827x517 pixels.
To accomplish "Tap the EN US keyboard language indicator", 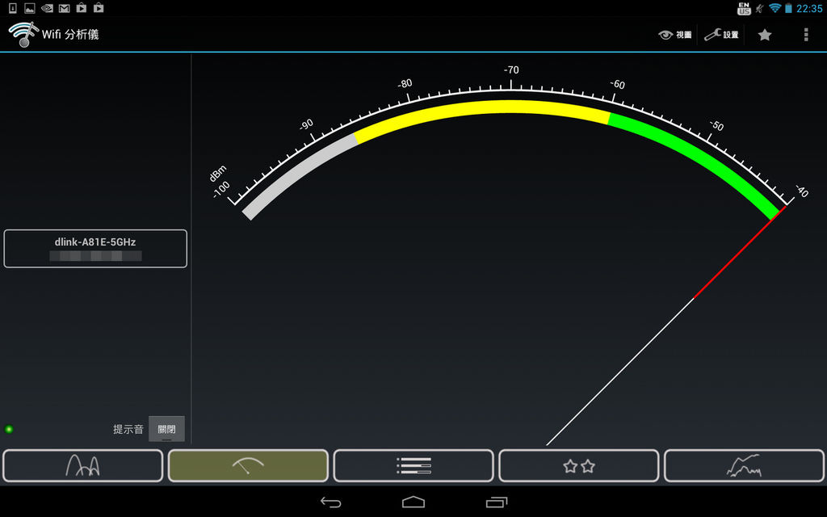I will coord(744,8).
